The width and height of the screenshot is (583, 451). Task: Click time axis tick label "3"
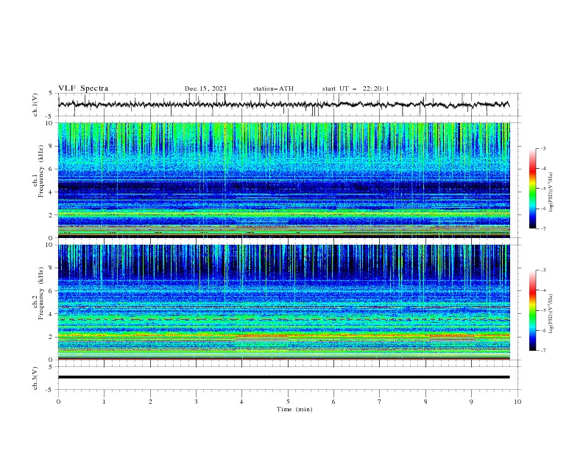196,402
